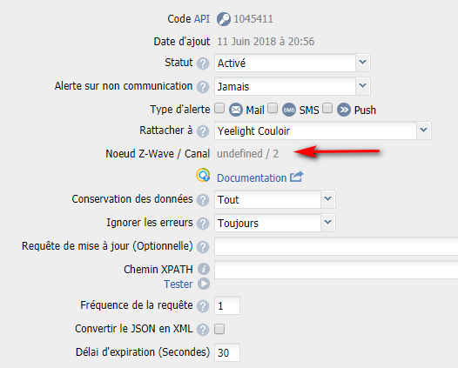458x368 pixels.
Task: Click Chemin XPATH info icon
Action: (x=204, y=269)
